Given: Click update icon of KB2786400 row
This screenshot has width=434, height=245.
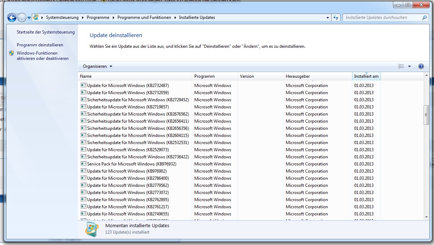Looking at the screenshot, I should point(84,178).
